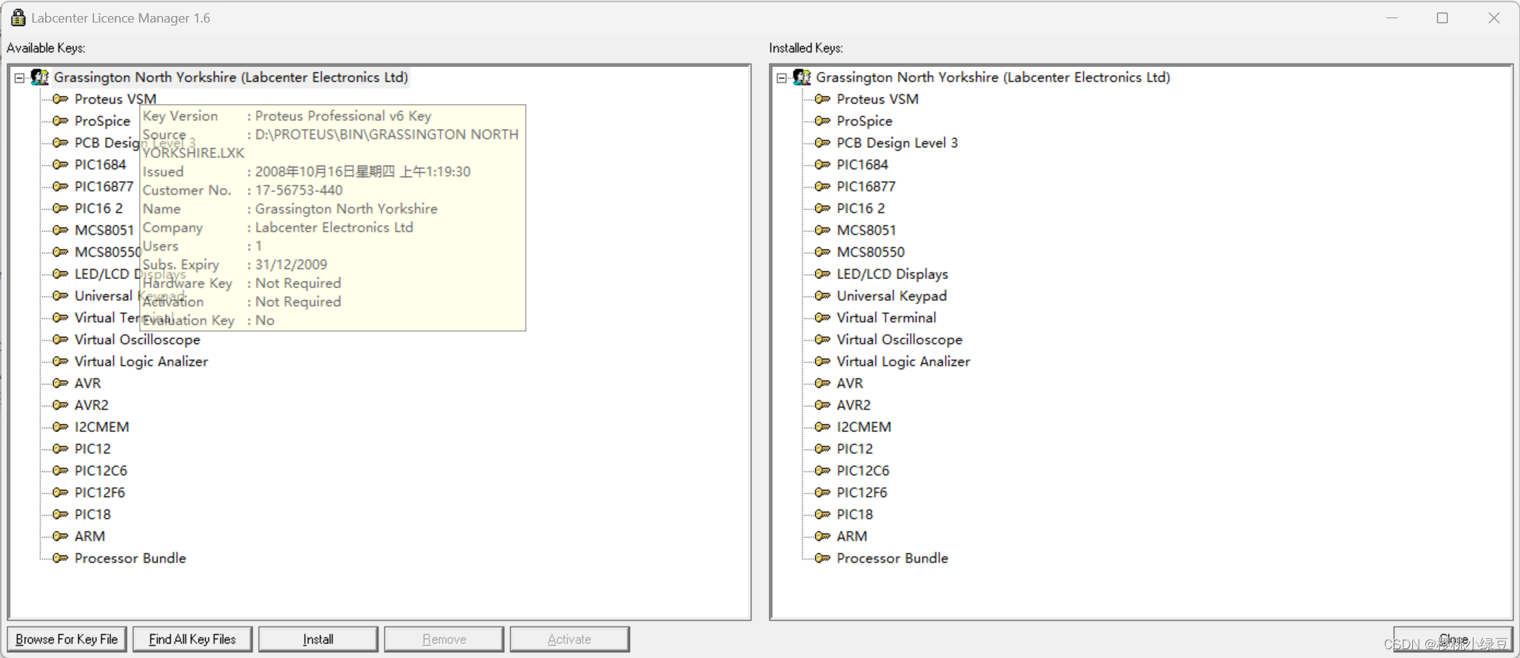Screen dimensions: 1520x658
Task: Select AVR in Available Keys list
Action: pos(87,383)
